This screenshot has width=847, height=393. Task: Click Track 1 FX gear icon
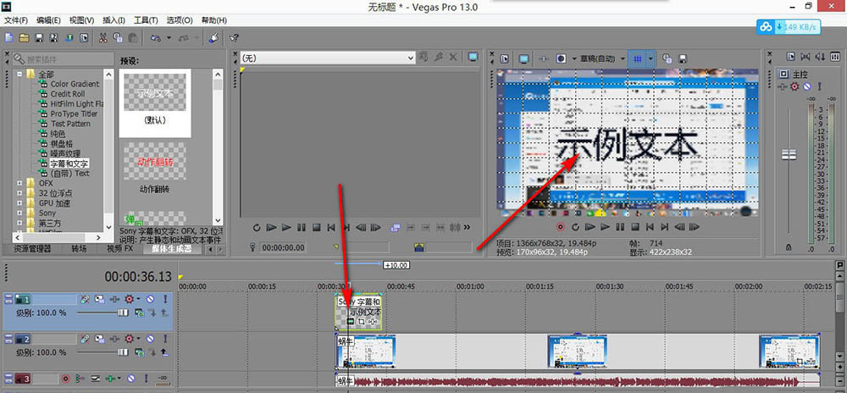point(129,298)
